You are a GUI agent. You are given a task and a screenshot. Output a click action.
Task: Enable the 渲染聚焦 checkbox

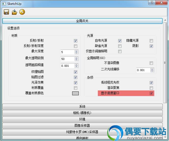(151, 88)
